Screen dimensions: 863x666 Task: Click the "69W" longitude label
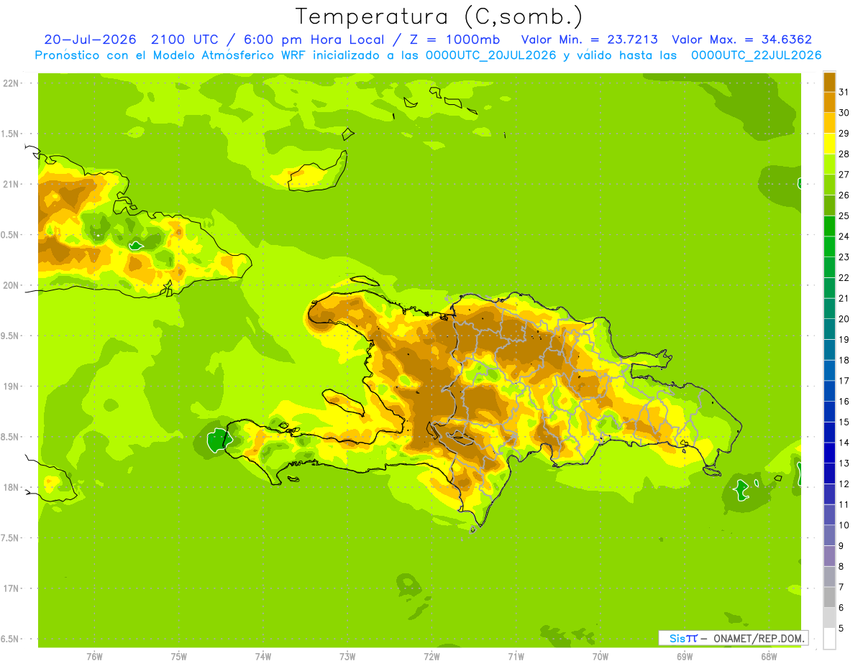(x=685, y=657)
